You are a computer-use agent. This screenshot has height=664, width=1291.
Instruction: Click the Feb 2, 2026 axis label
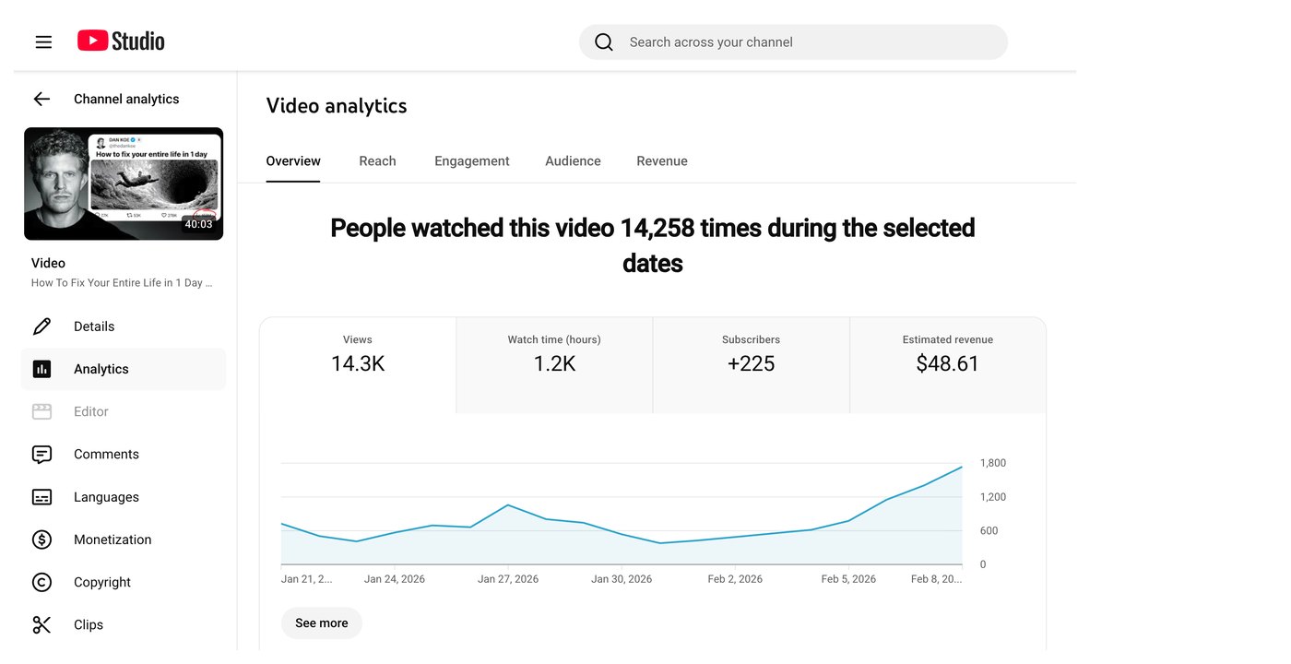(735, 579)
